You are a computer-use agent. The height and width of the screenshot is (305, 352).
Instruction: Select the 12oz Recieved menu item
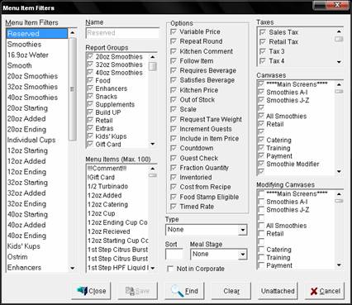point(117,231)
